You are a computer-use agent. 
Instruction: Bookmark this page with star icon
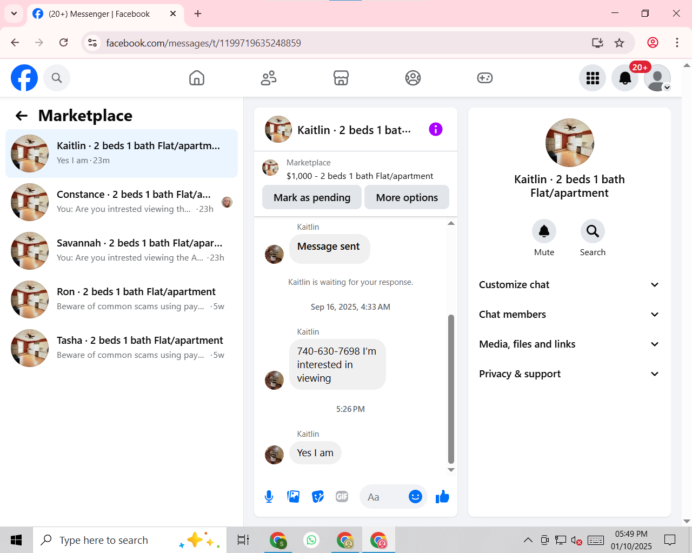(620, 43)
